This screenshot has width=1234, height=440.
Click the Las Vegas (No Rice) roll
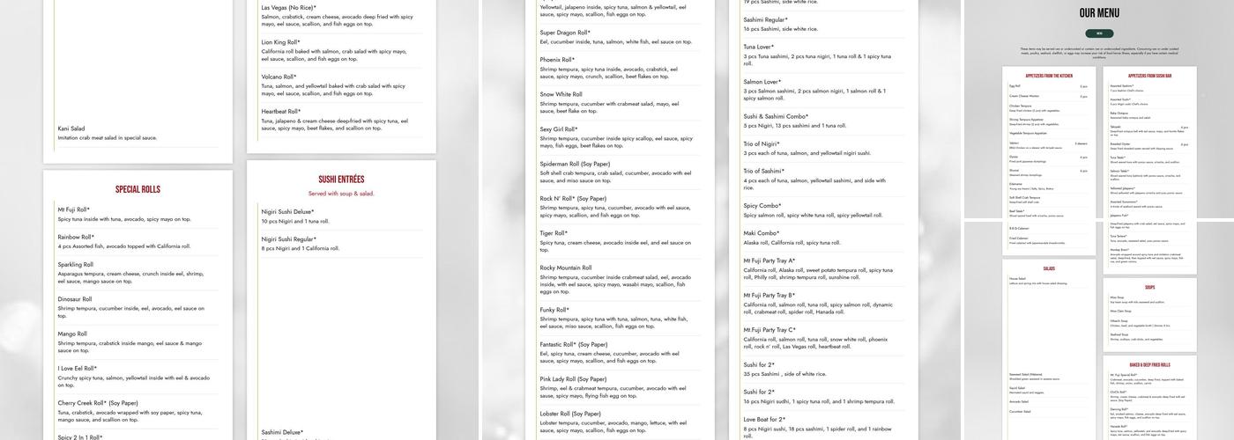pyautogui.click(x=288, y=8)
